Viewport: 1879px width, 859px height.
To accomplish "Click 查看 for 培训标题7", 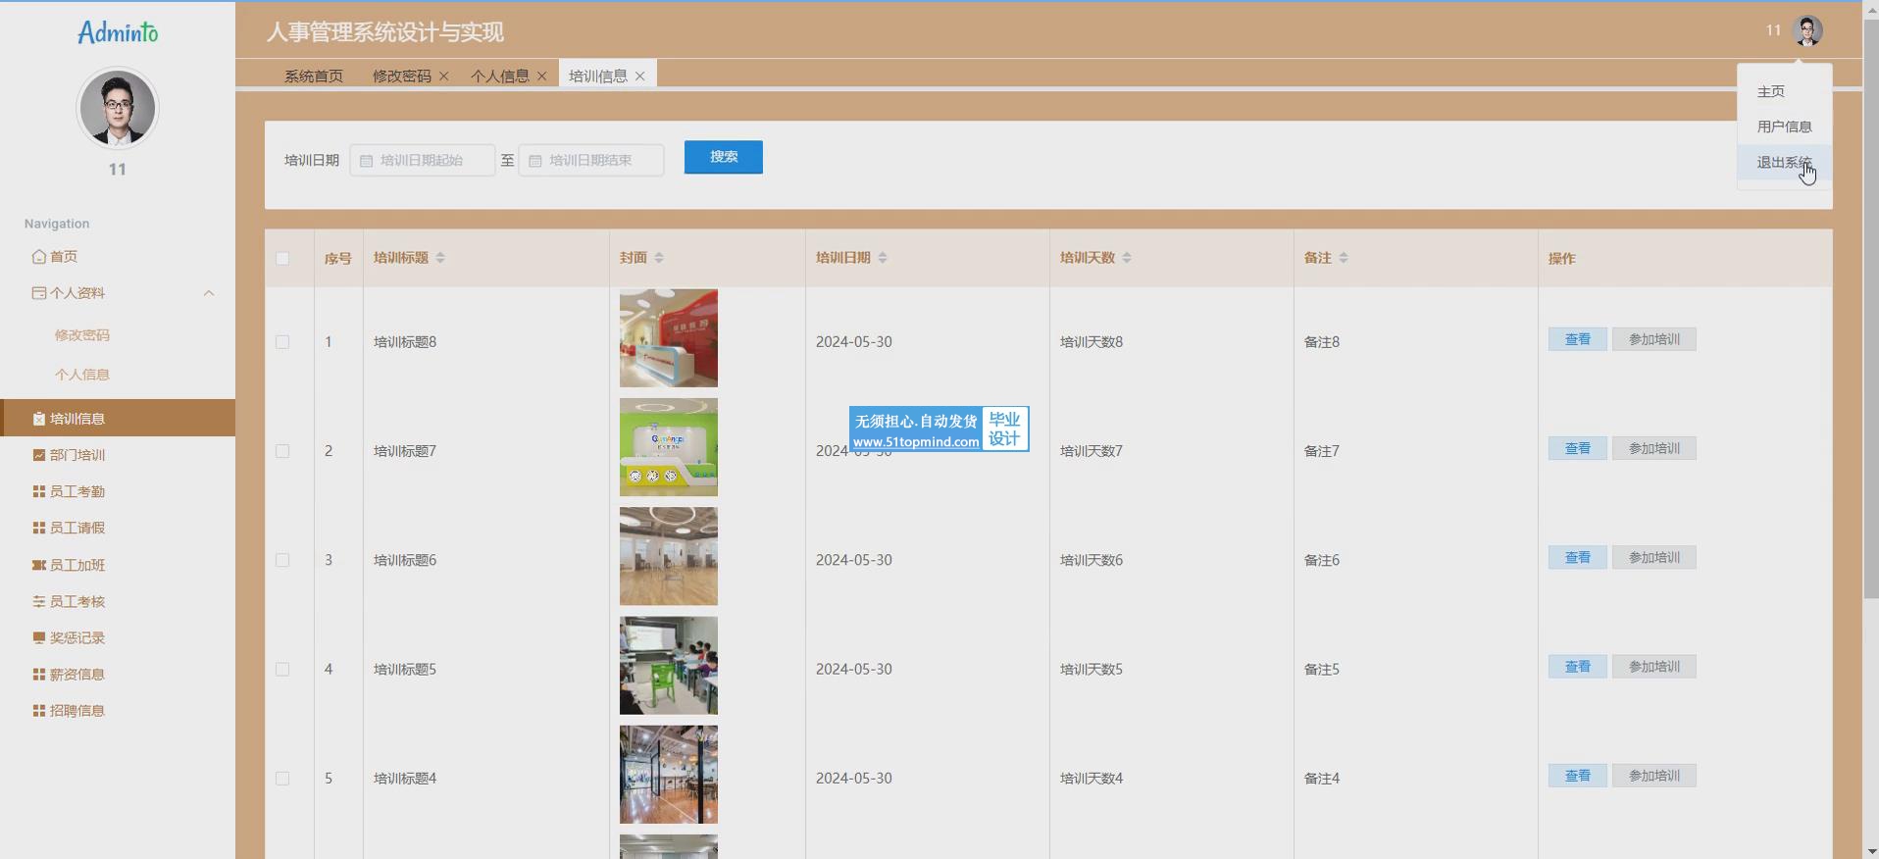I will [x=1578, y=448].
